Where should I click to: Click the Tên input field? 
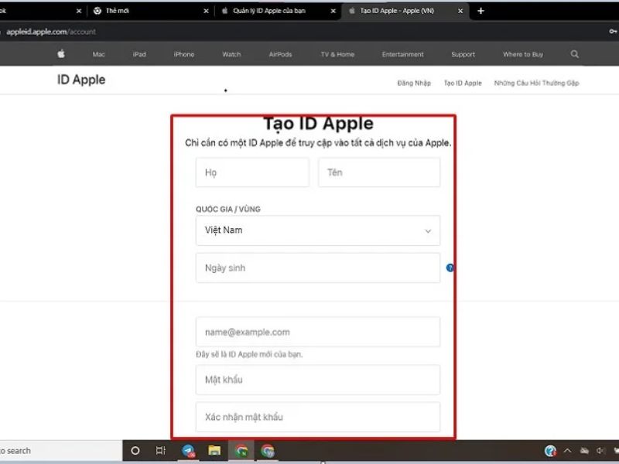pos(379,172)
